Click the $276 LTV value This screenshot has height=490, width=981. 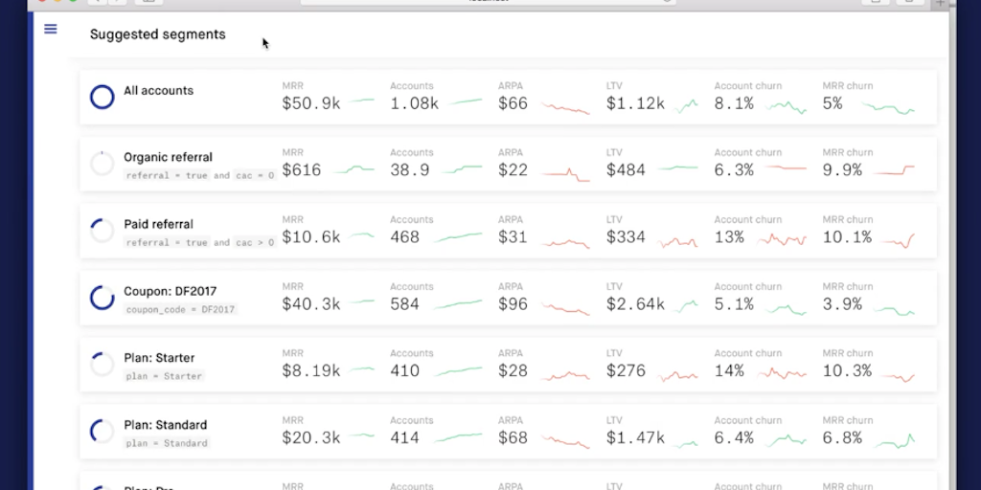pos(626,371)
